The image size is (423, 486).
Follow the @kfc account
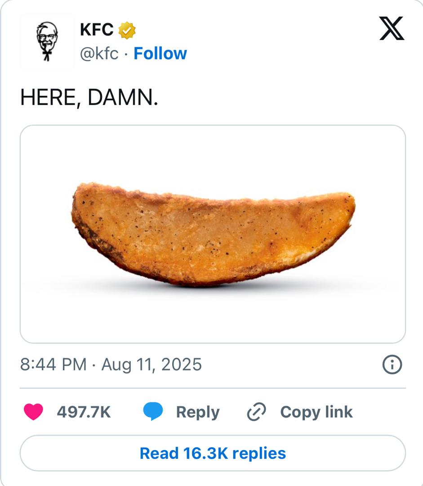point(160,54)
